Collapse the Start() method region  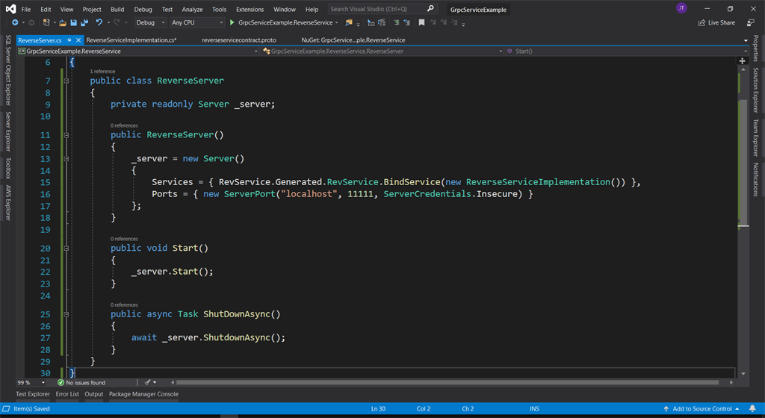click(x=66, y=249)
